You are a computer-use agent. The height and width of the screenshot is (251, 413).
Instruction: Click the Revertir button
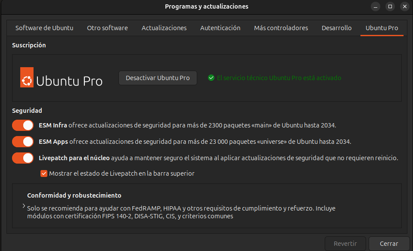pos(345,244)
